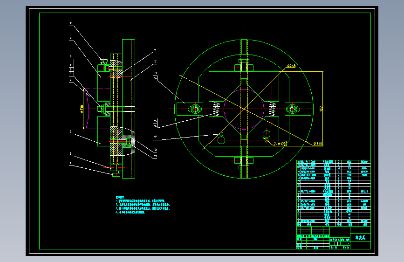404x262 pixels.
Task: Click the left coil spring in the front view
Action: tap(216, 109)
